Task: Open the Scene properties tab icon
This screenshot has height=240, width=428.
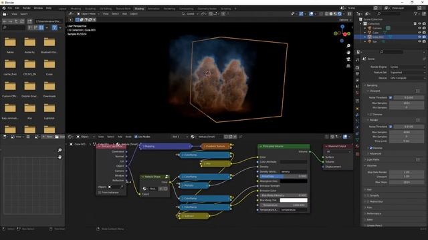Action: tap(357, 87)
